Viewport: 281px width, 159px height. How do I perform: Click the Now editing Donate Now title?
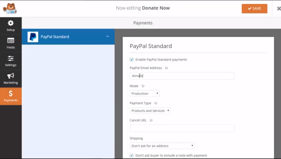[143, 8]
